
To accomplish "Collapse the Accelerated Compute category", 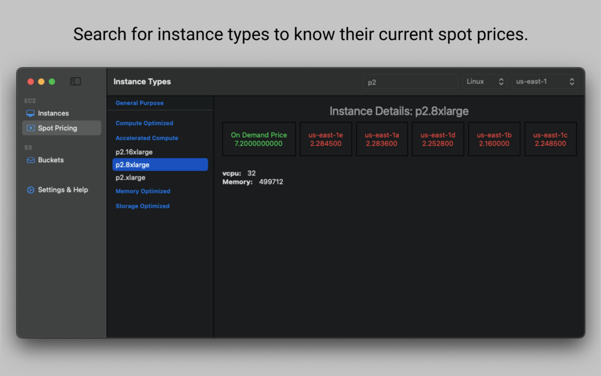I will tap(147, 138).
